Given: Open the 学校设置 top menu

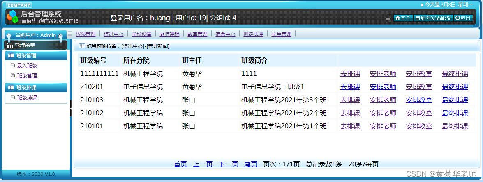Looking at the screenshot, I should 142,34.
